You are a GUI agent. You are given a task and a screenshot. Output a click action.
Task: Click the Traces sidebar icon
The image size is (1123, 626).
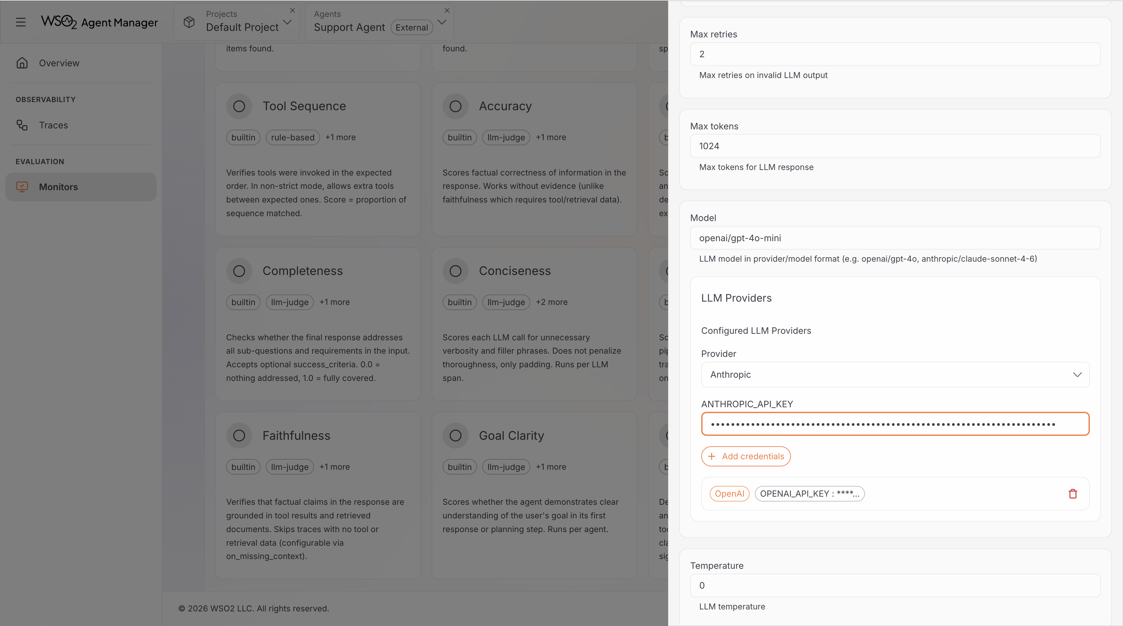point(22,125)
